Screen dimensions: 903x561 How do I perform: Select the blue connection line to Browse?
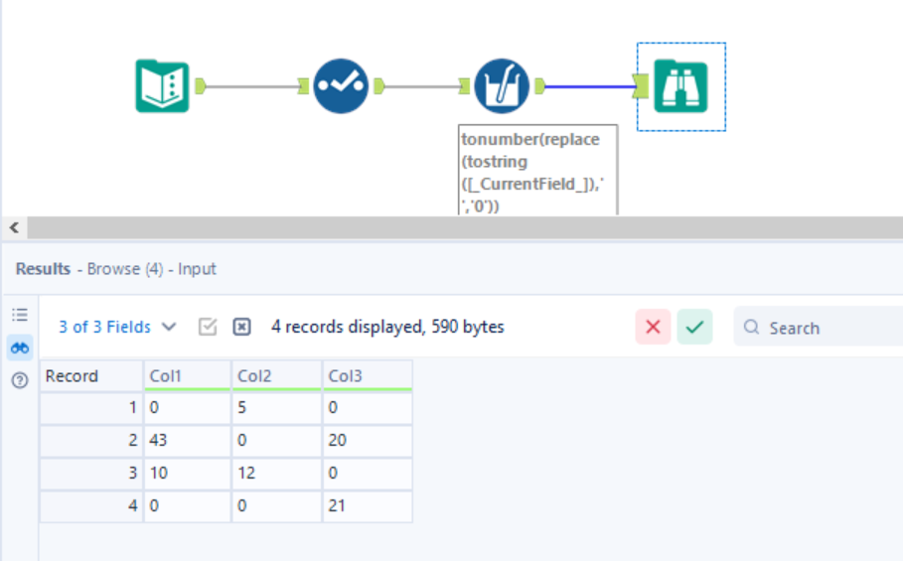[588, 87]
